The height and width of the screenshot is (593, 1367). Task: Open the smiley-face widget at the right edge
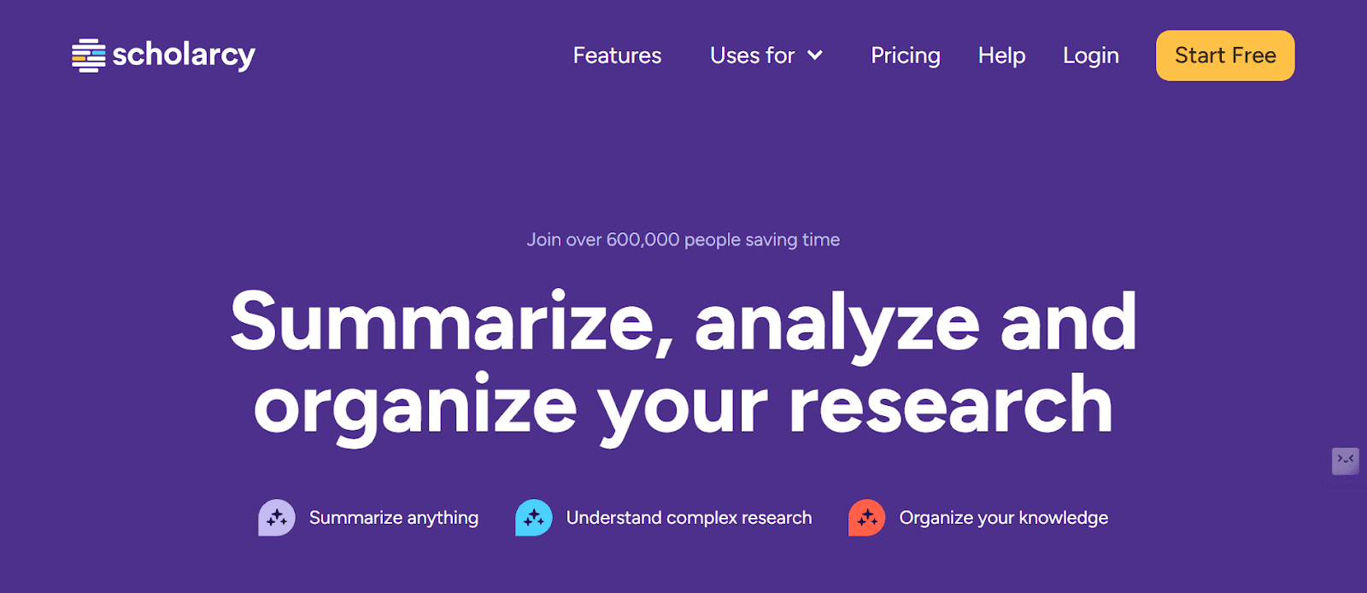(1346, 461)
